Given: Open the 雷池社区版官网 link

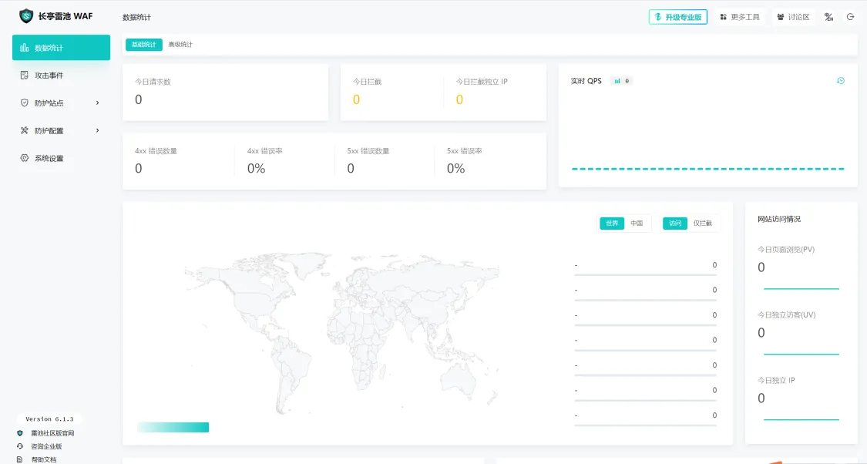Looking at the screenshot, I should point(52,433).
